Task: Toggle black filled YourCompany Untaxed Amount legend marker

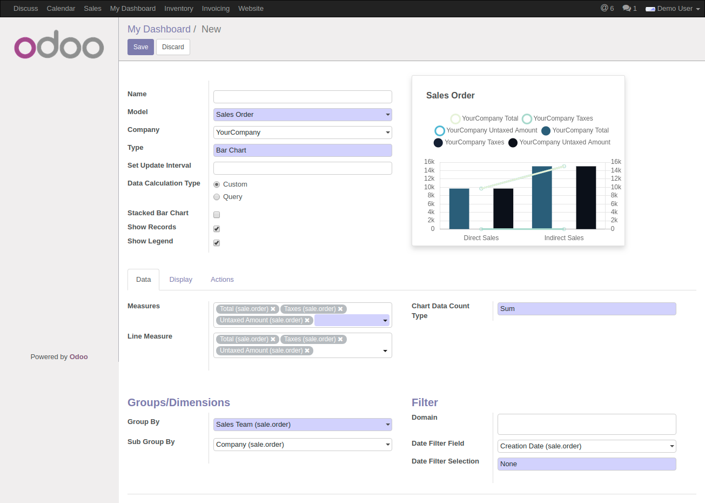Action: (513, 142)
